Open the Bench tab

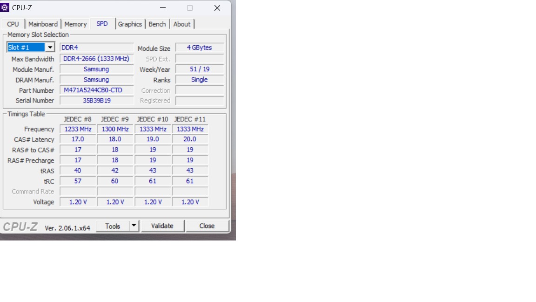[157, 24]
